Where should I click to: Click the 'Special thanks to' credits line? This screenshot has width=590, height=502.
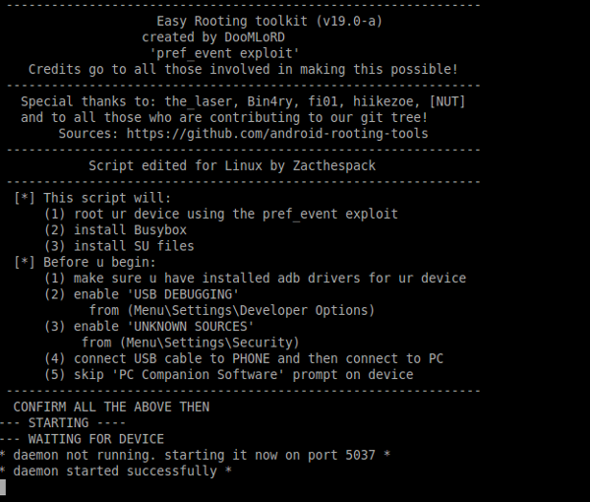coord(243,101)
